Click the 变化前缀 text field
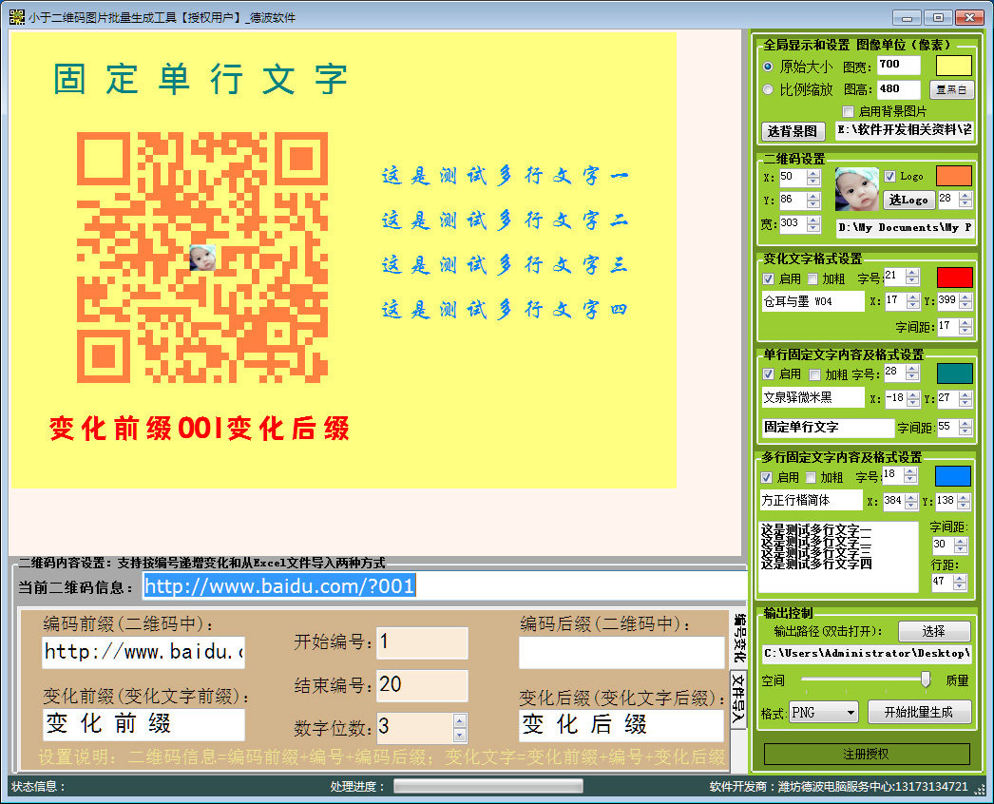This screenshot has height=804, width=994. pos(143,725)
